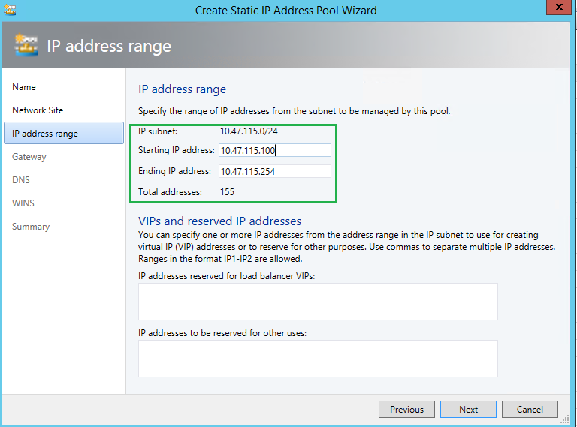The height and width of the screenshot is (427, 577).
Task: Select the IP address range wizard step
Action: click(64, 133)
